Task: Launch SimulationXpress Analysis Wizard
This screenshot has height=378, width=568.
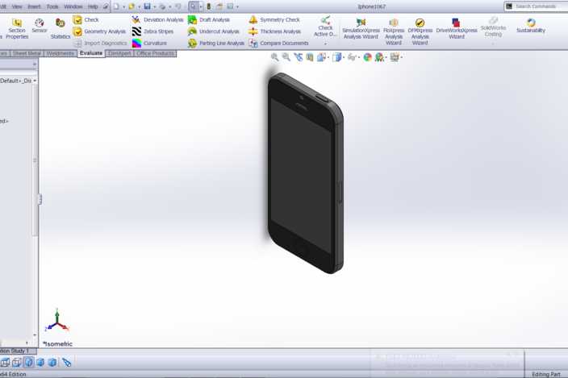Action: pyautogui.click(x=361, y=29)
